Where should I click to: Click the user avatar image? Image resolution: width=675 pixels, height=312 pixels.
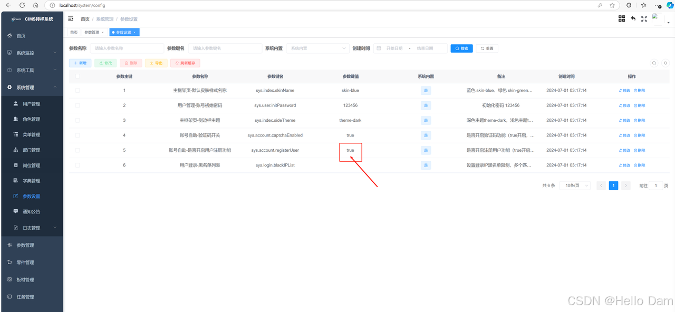[658, 19]
